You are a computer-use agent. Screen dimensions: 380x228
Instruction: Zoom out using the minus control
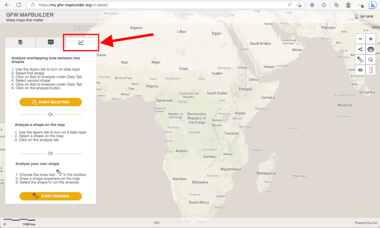360,39
